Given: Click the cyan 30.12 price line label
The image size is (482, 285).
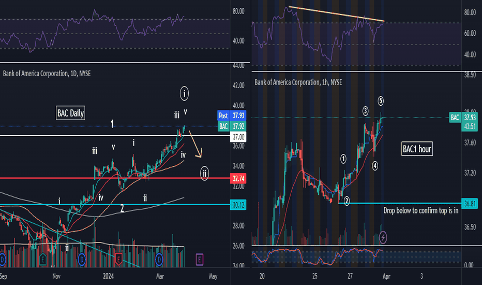Looking at the screenshot, I should [x=238, y=205].
